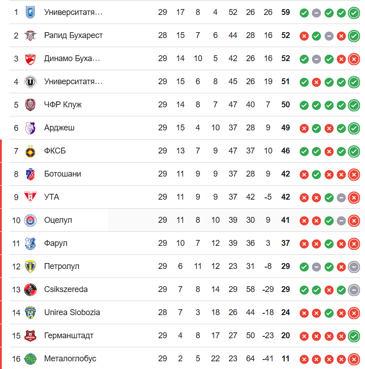Click the Металоглобус globe logo
Screen dimensions: 365x369
[30, 359]
